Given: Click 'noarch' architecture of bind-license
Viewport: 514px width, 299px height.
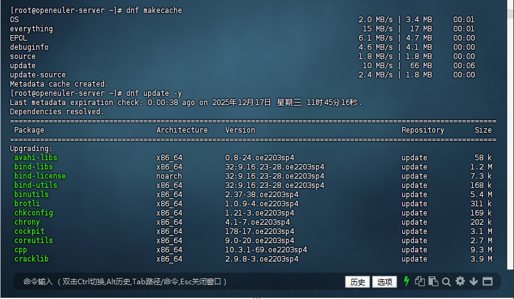Looking at the screenshot, I should (x=169, y=176).
